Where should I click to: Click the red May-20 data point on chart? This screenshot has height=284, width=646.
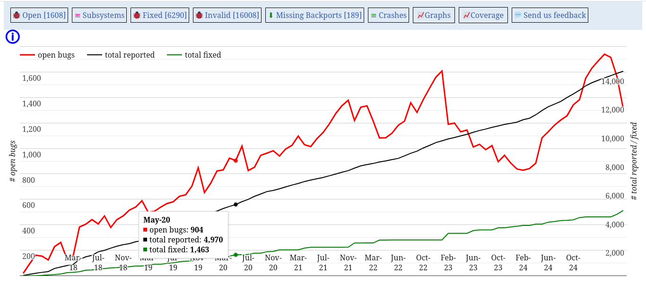point(236,161)
